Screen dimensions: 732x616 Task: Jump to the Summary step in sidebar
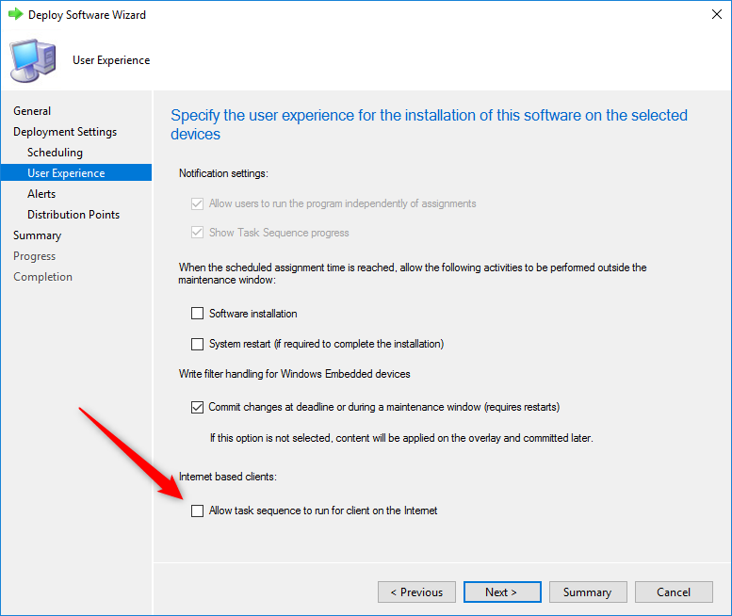[x=37, y=235]
